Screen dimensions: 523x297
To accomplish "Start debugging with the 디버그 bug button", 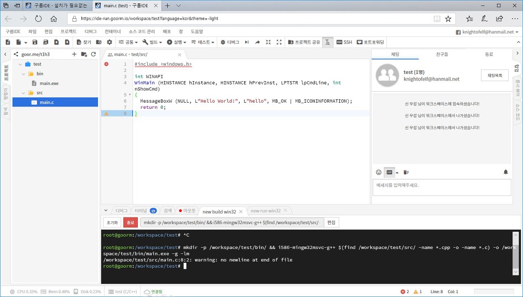I will click(230, 43).
